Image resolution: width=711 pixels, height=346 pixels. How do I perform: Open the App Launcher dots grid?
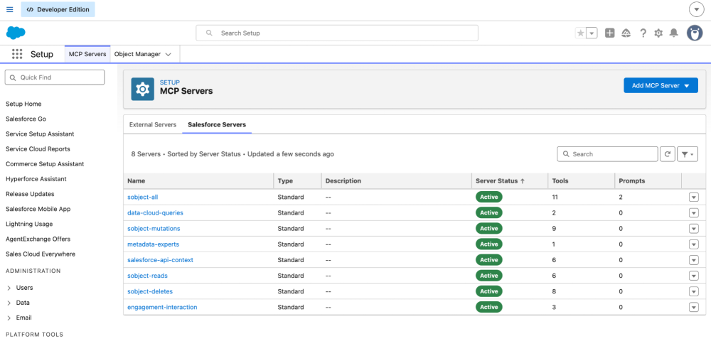pos(17,54)
